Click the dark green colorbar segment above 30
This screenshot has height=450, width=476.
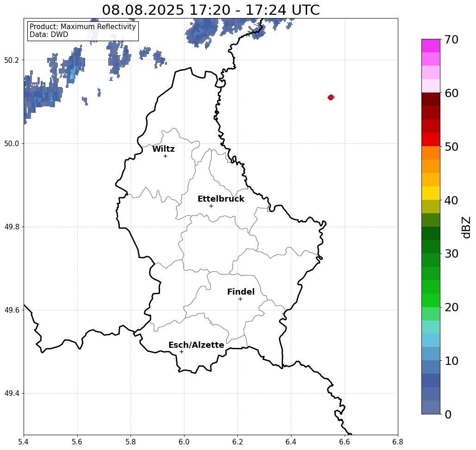(x=431, y=247)
